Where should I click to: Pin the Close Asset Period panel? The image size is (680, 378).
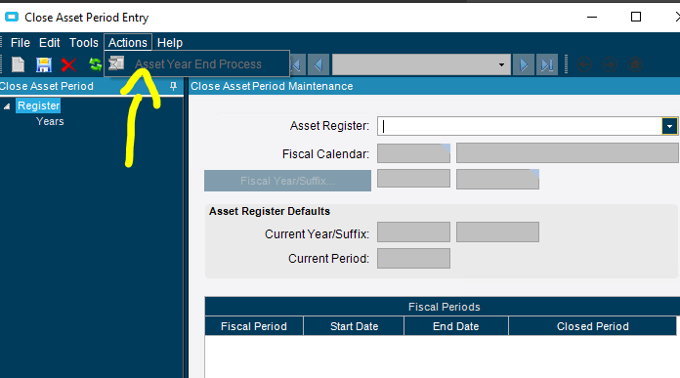point(174,86)
